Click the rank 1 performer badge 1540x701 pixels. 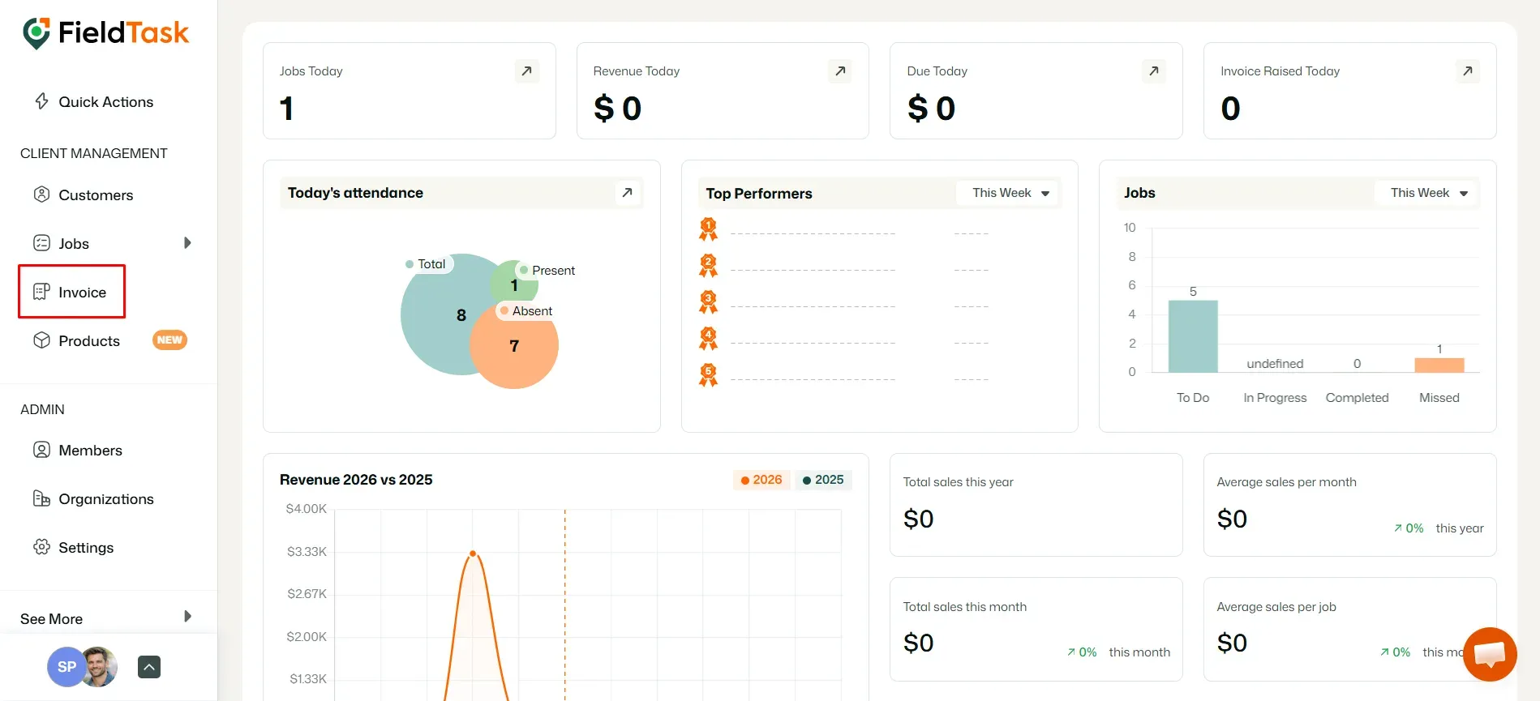pos(708,229)
